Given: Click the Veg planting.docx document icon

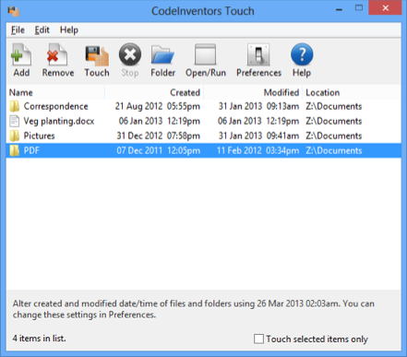Looking at the screenshot, I should point(15,121).
